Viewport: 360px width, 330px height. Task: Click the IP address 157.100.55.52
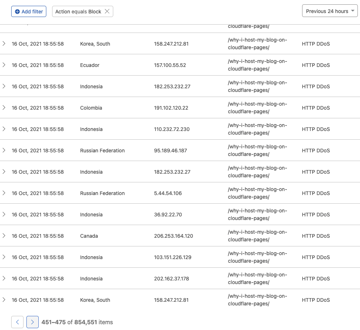coord(170,65)
